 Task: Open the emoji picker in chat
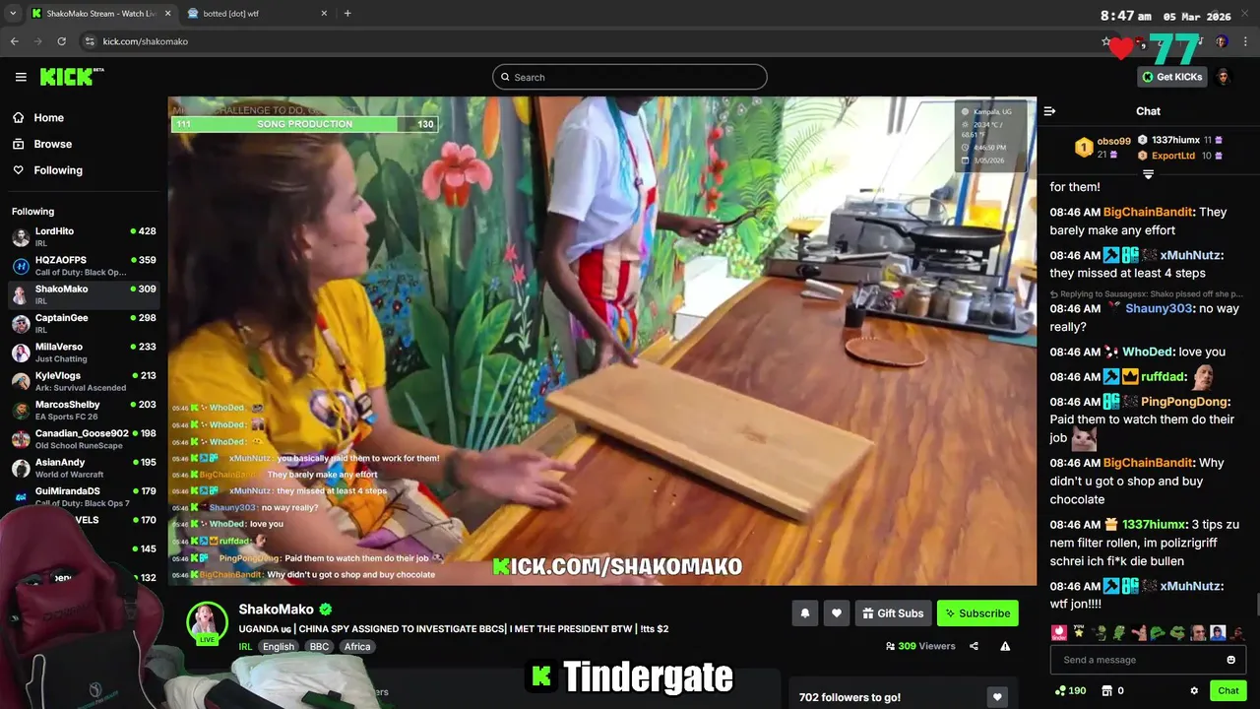[1231, 660]
